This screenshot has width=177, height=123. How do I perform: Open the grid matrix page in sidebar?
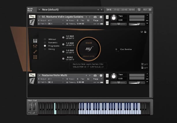[x=35, y=57]
